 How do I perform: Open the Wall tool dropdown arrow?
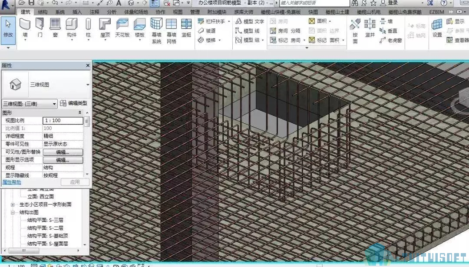tap(25, 40)
